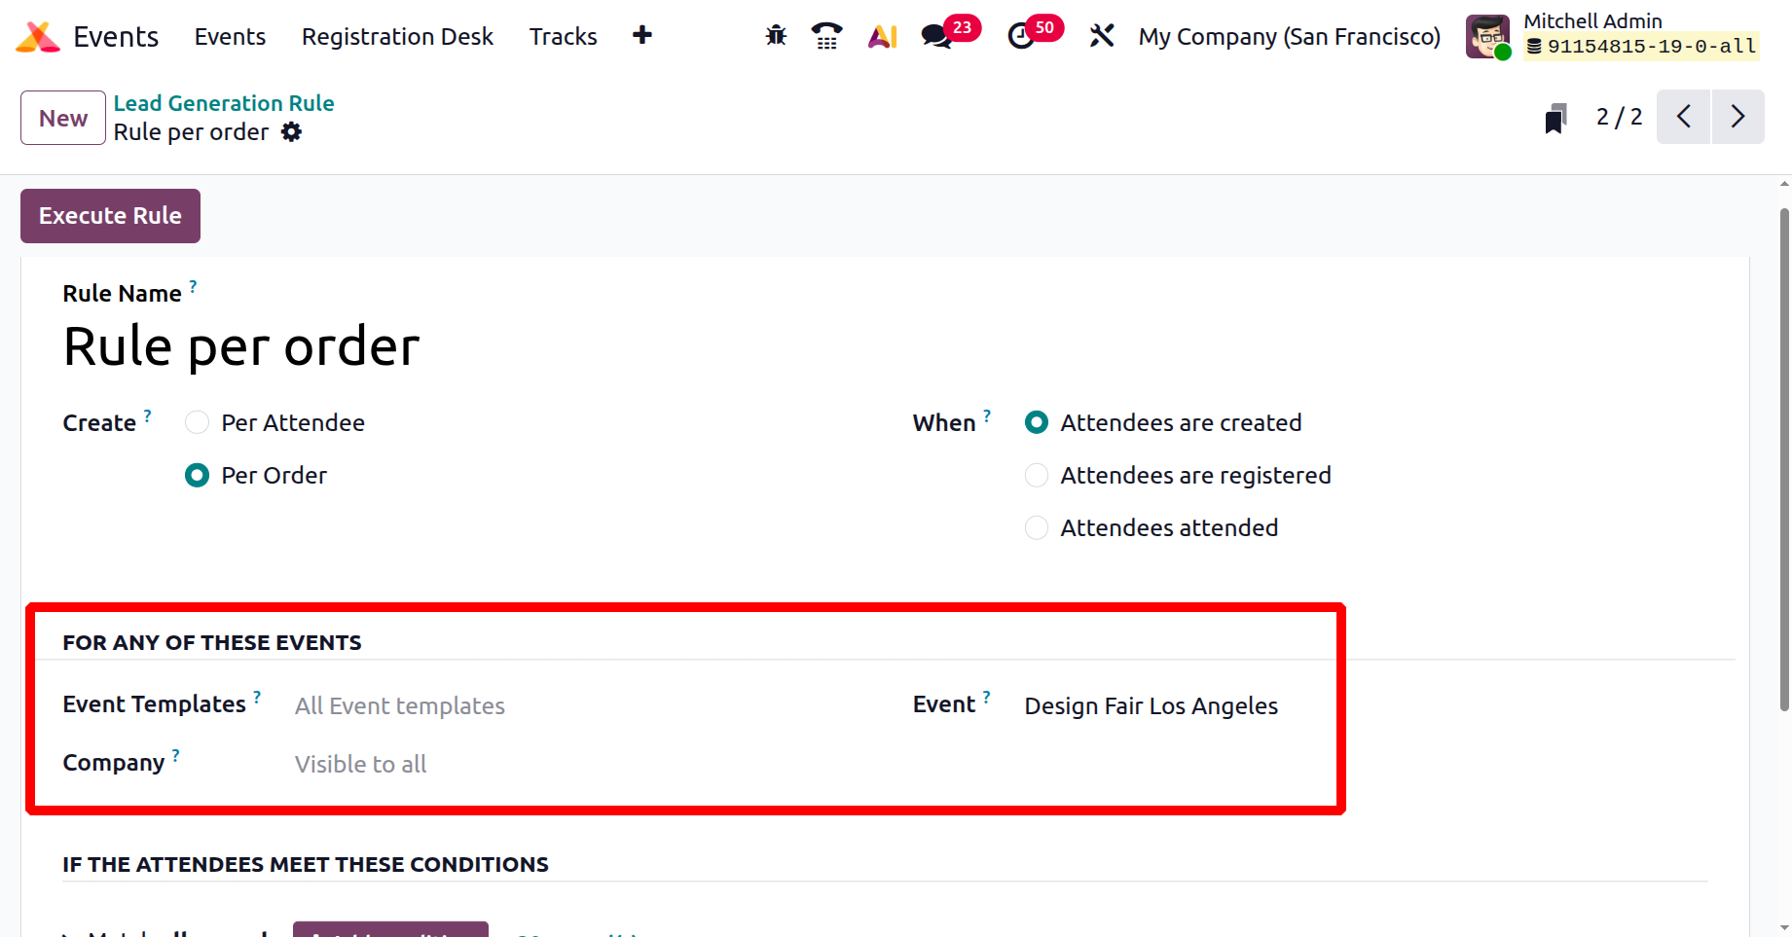Screen dimensions: 1792x937
Task: Click the bookmark icon near the pager
Action: coord(1555,119)
